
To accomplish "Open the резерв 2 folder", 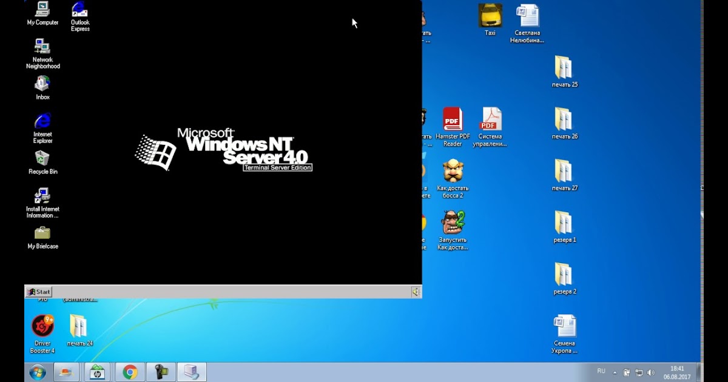I will 564,278.
